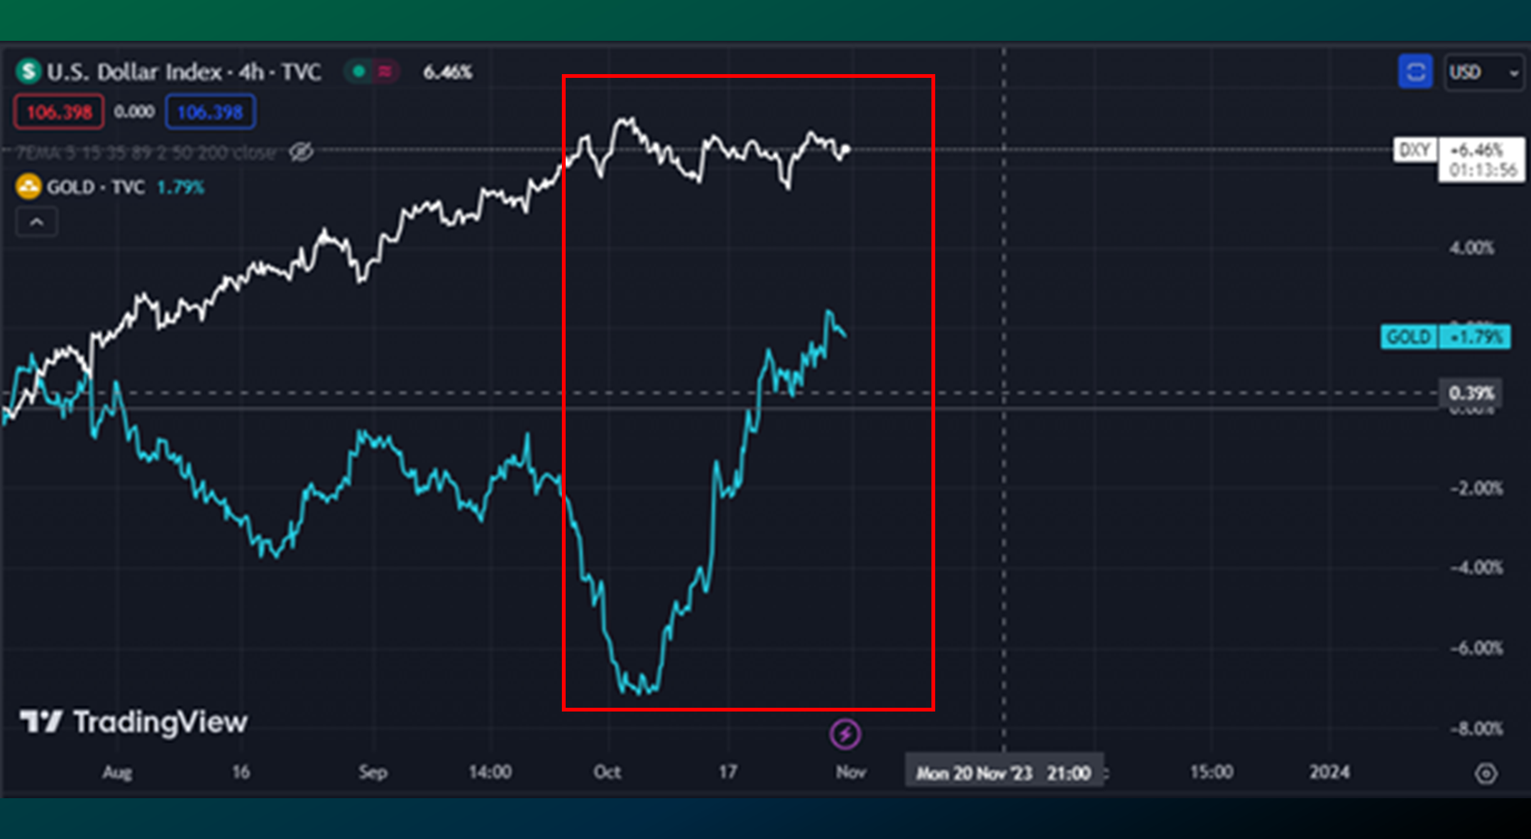This screenshot has height=839, width=1531.
Task: Click the pink approximate-data indicator icon
Action: coord(385,72)
